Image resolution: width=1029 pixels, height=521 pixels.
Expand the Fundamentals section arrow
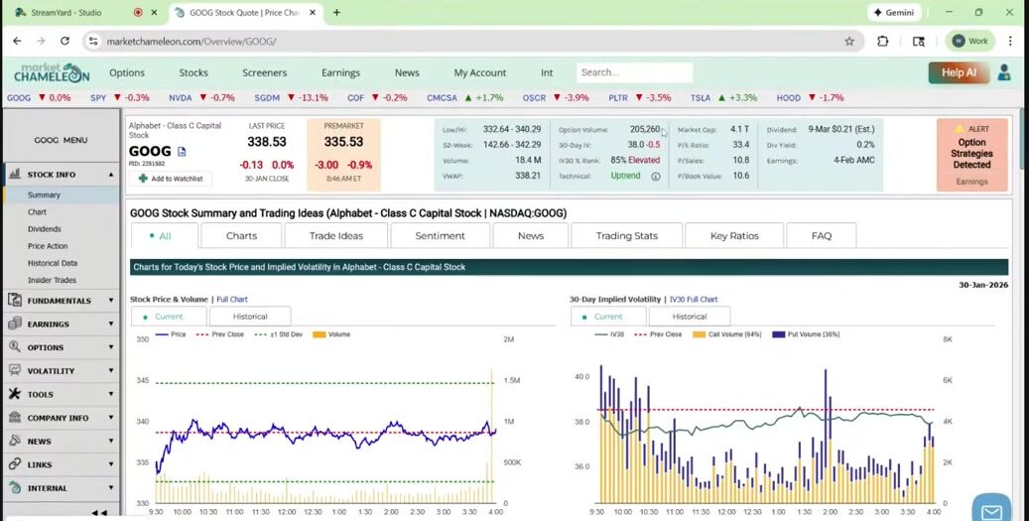111,301
